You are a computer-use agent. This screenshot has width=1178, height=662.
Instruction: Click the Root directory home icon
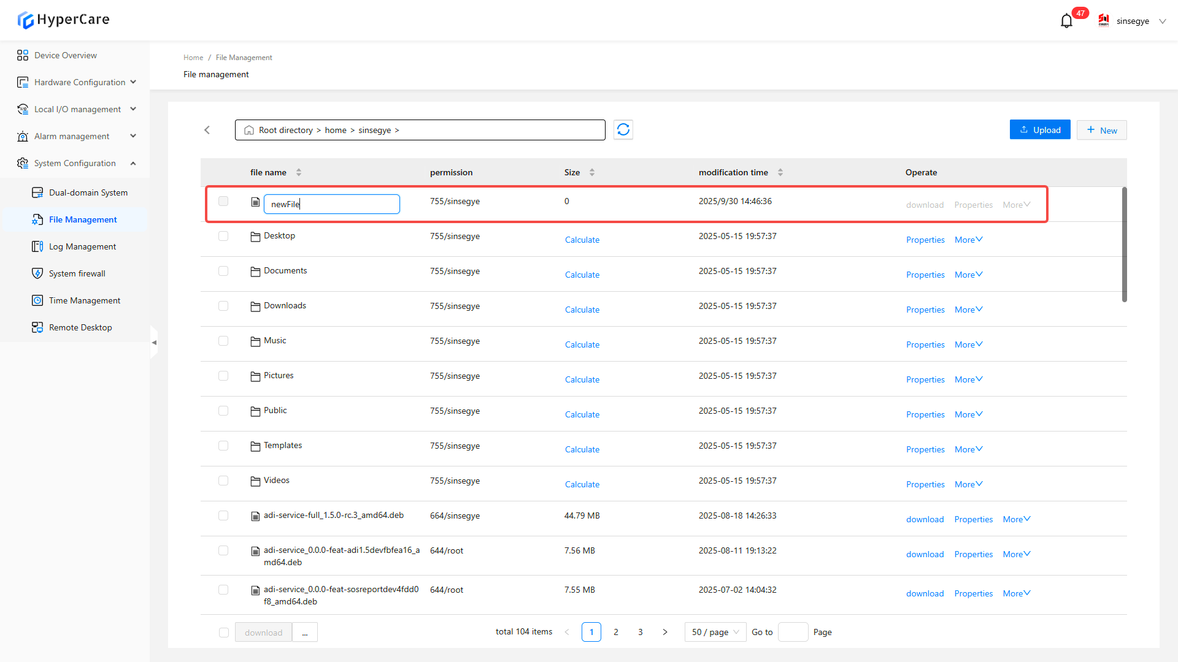(x=249, y=130)
